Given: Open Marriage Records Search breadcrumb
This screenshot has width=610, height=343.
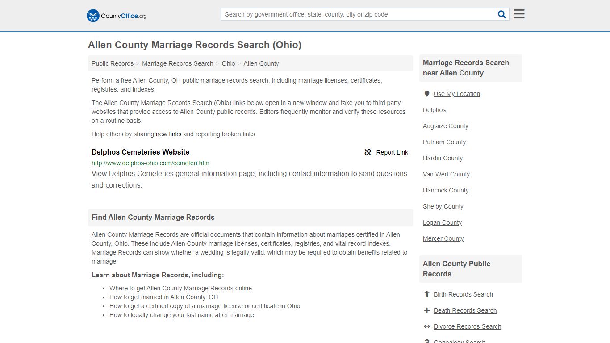Looking at the screenshot, I should 178,63.
